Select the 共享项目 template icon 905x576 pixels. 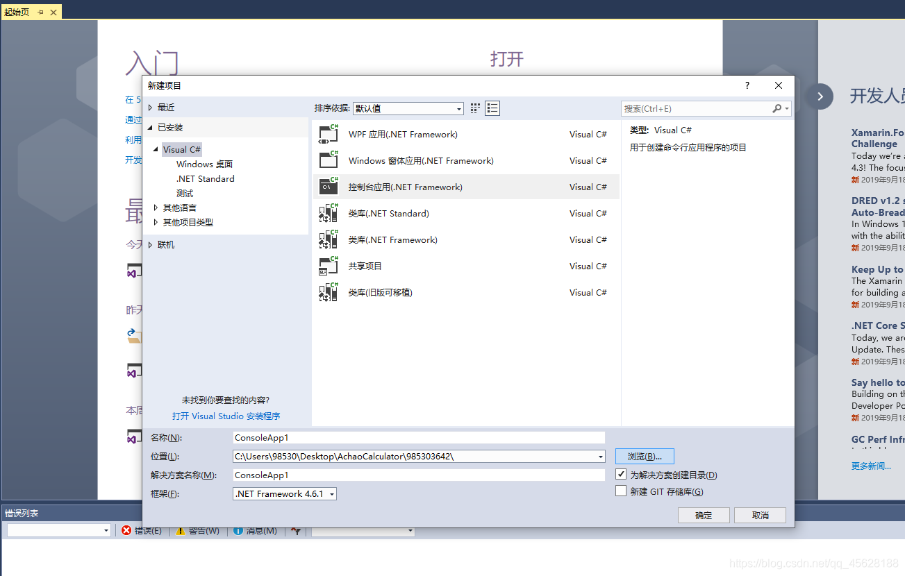pyautogui.click(x=329, y=266)
